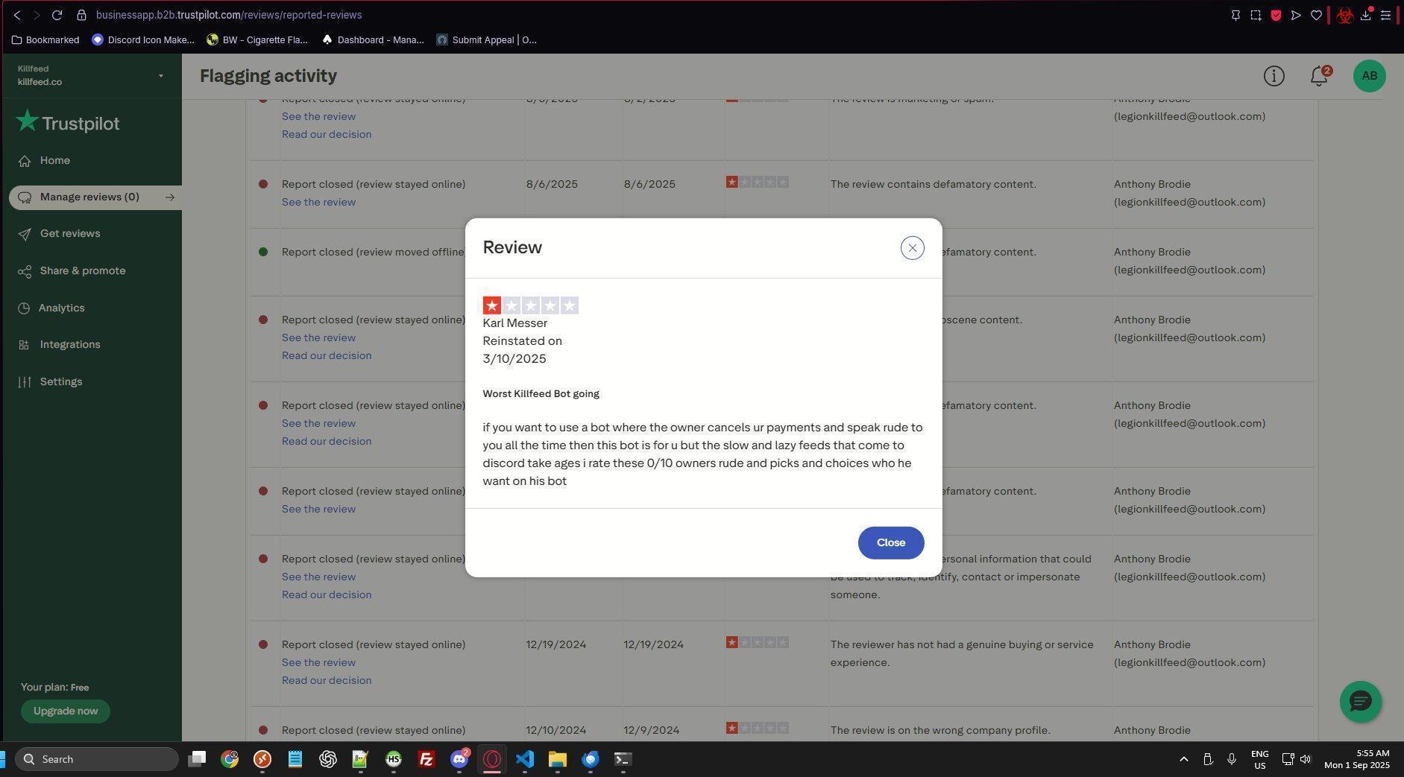Open Manage reviews in the sidebar

(x=89, y=197)
